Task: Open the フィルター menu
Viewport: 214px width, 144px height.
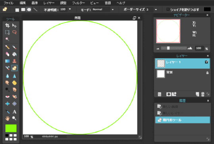Action: pyautogui.click(x=78, y=3)
